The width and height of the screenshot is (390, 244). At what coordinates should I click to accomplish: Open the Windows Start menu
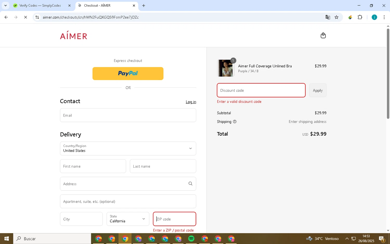[x=6, y=239]
